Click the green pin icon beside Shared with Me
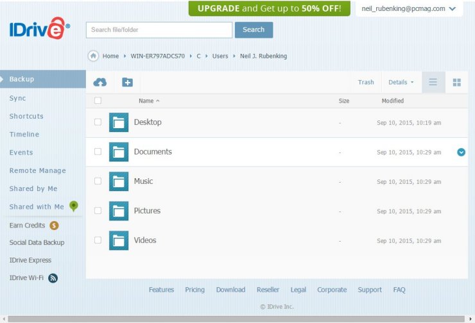Viewport: 475px width, 323px height. point(74,206)
